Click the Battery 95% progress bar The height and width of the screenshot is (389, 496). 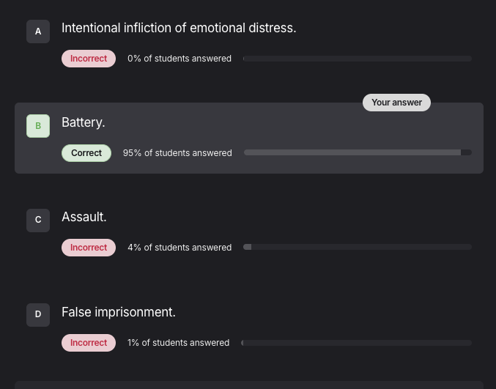358,153
